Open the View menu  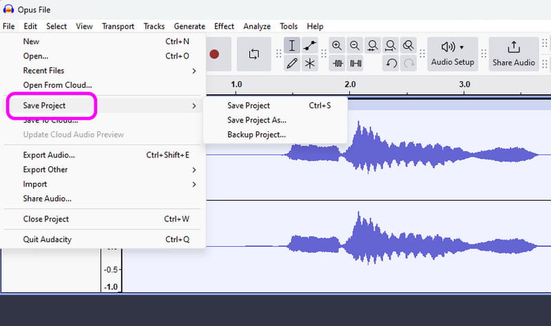click(x=84, y=26)
